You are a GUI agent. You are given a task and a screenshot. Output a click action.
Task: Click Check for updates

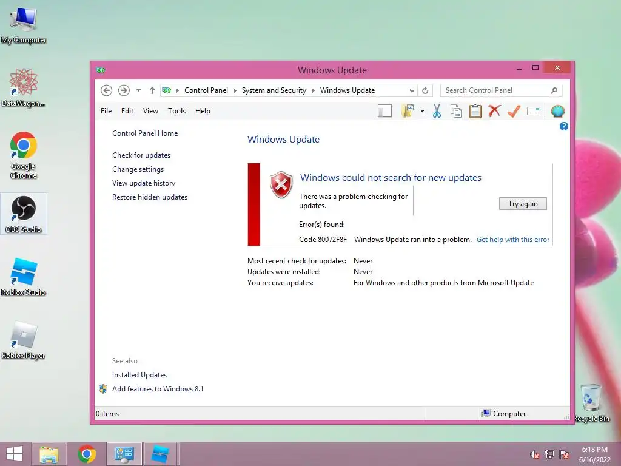click(141, 155)
